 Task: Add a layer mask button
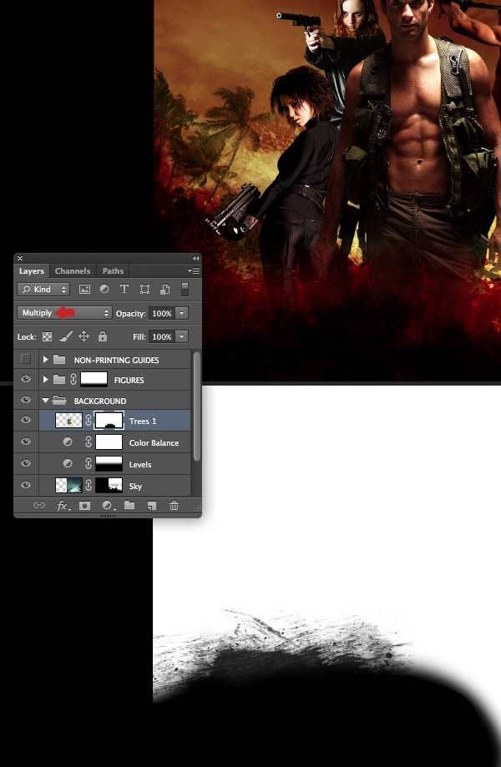(84, 505)
